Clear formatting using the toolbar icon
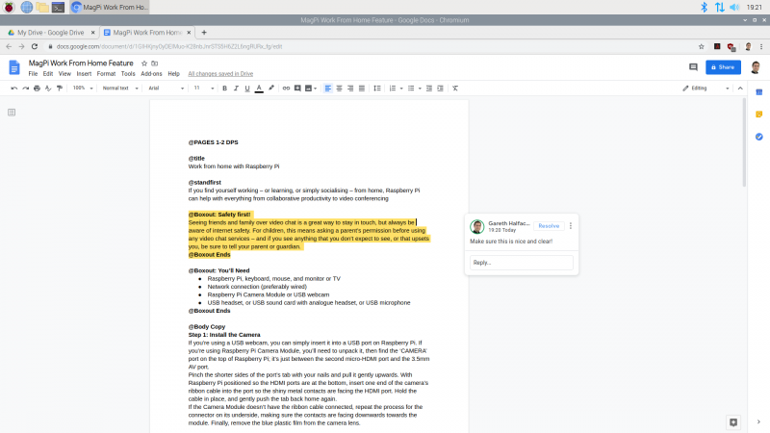This screenshot has height=433, width=770. click(453, 88)
